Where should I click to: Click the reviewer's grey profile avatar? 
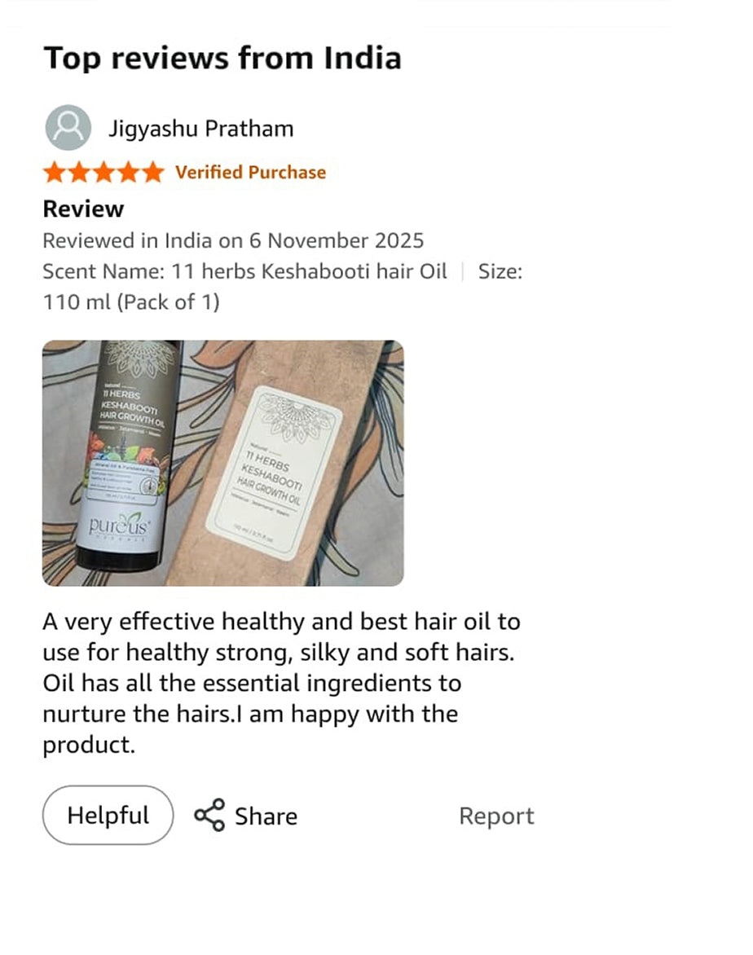(x=68, y=128)
